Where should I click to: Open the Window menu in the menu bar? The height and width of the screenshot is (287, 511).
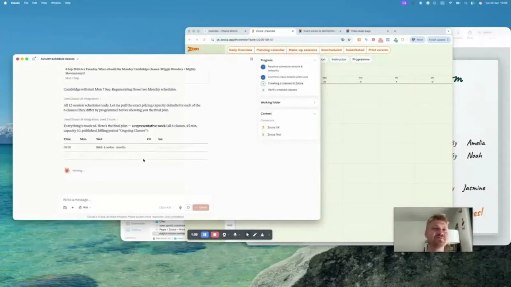pos(56,3)
